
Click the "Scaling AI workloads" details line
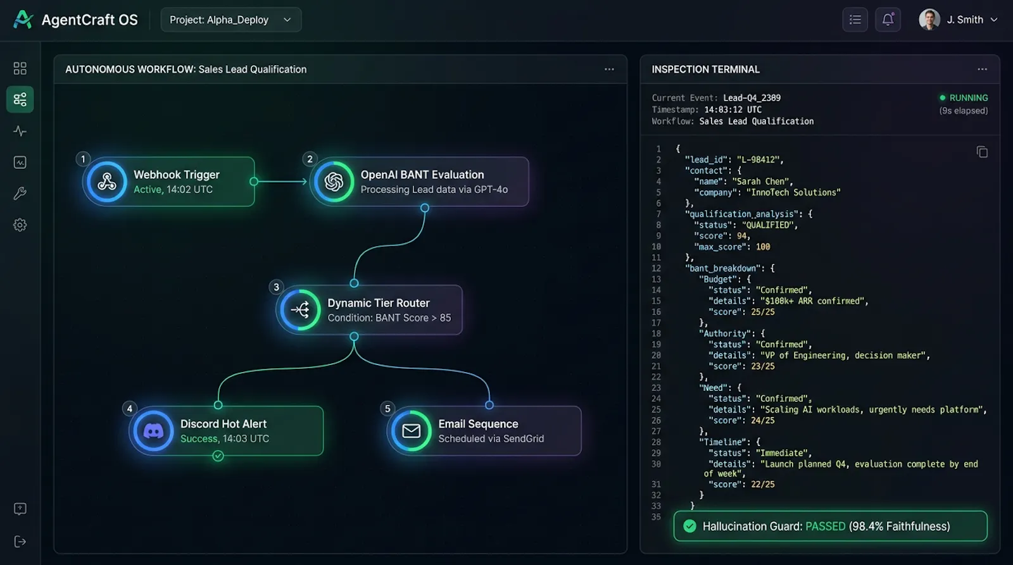(847, 410)
